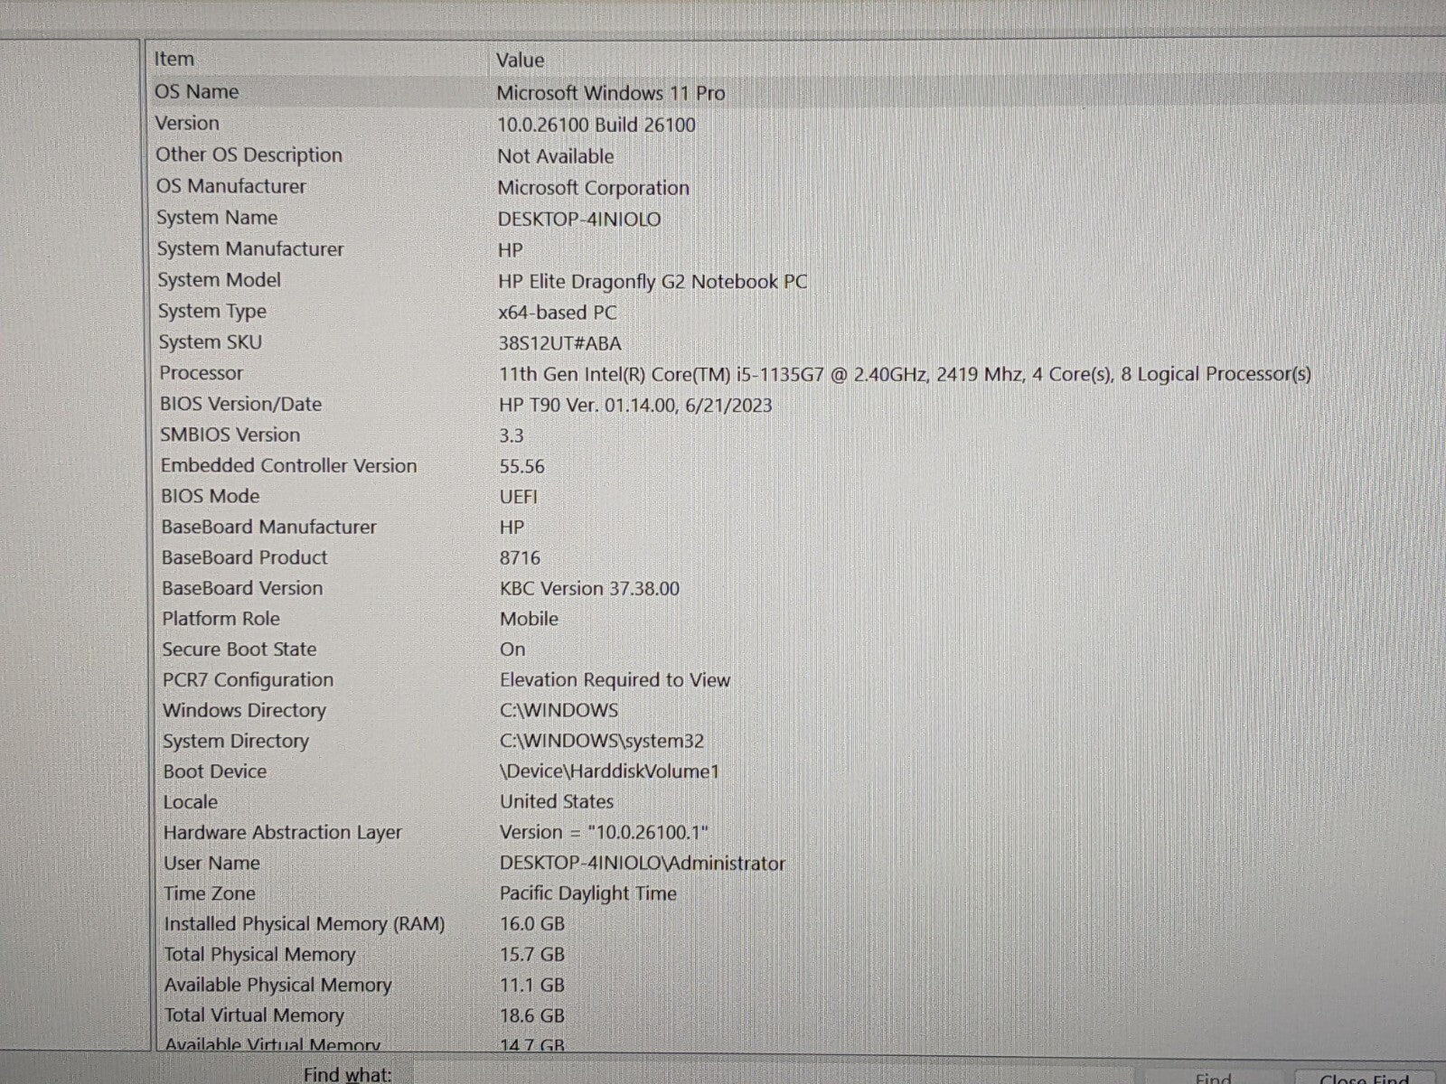Viewport: 1446px width, 1084px height.
Task: Sort by the Item column header
Action: 174,60
